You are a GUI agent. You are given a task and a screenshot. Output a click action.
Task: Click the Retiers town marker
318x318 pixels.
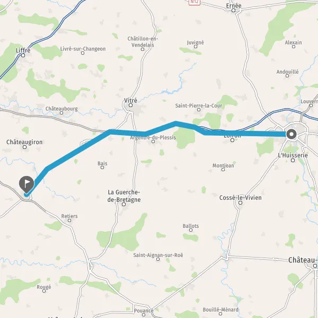[69, 220]
